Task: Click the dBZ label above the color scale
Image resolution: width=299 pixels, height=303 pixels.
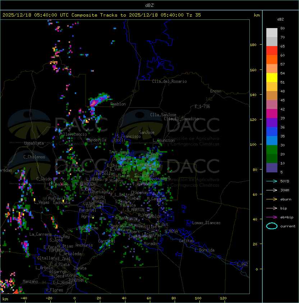Action: coord(280,19)
